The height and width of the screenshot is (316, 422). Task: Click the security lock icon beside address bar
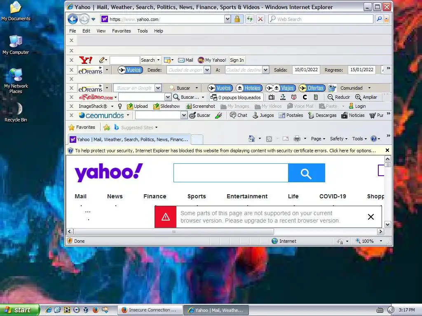coord(237,19)
